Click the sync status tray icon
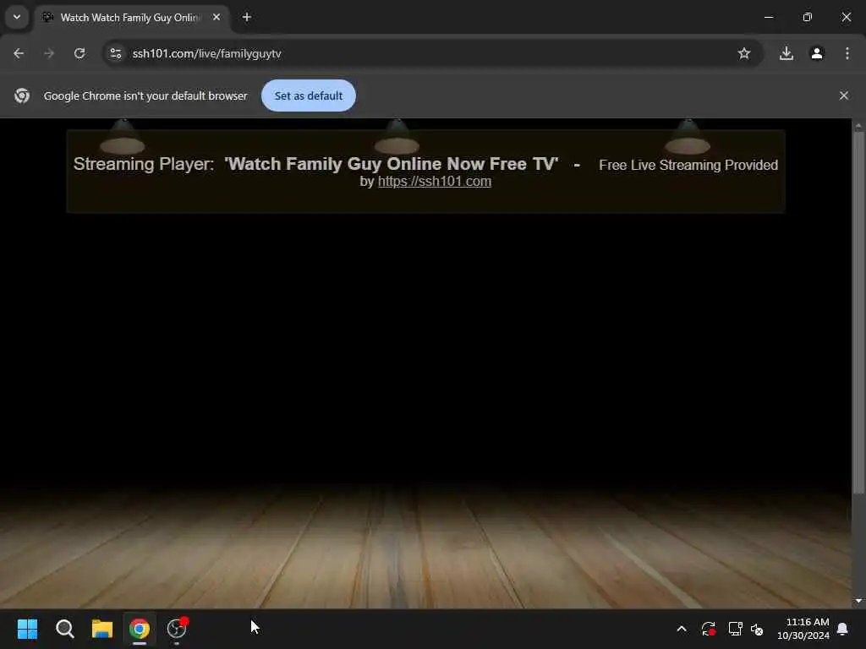The image size is (866, 649). point(709,629)
